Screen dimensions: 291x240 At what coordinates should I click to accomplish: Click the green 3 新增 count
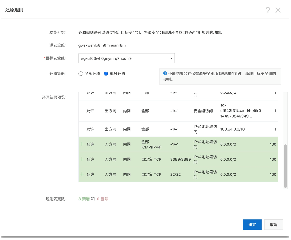click(x=84, y=199)
